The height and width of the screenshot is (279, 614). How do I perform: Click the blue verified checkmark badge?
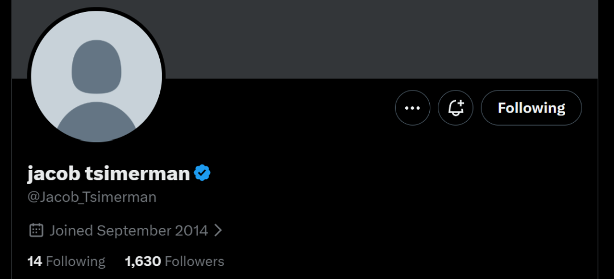202,173
